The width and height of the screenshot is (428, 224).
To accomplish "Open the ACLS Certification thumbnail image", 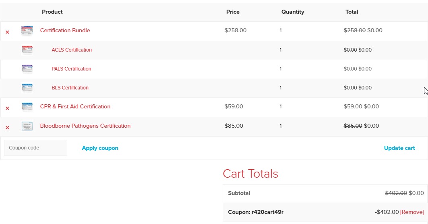I will tap(27, 50).
